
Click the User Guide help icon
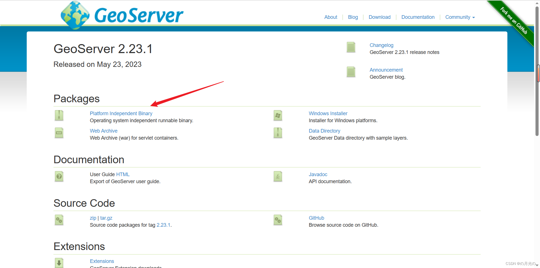click(x=59, y=176)
